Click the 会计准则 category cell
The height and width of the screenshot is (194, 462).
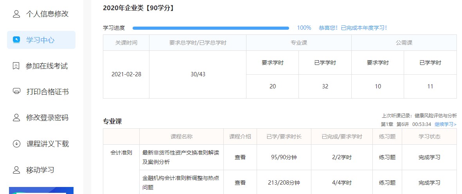tap(121, 153)
